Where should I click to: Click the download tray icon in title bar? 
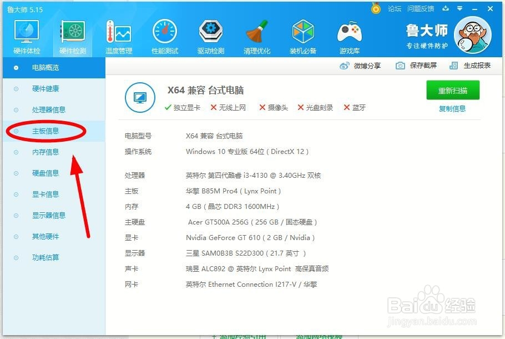pos(446,8)
